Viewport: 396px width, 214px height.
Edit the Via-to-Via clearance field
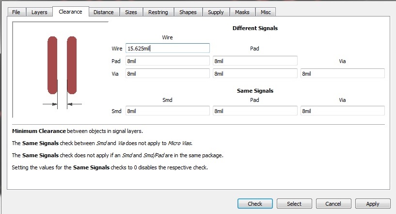coord(342,74)
